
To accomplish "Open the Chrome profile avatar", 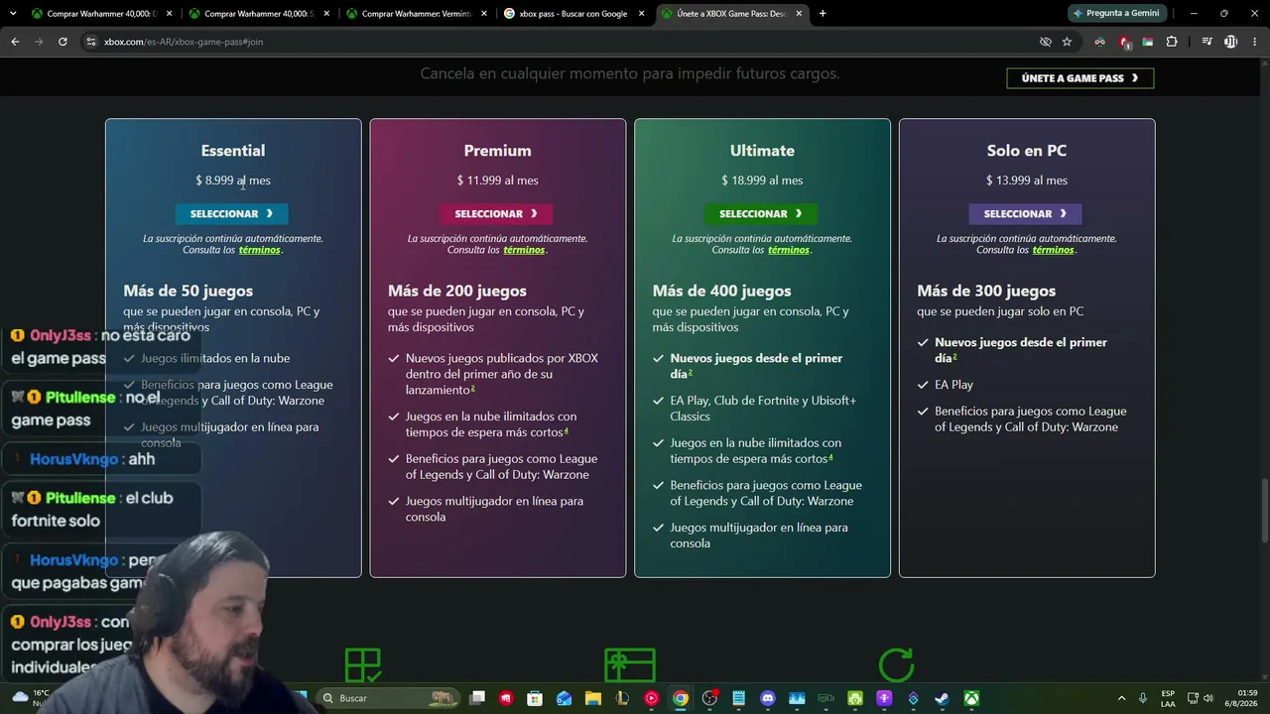I will pos(1230,42).
